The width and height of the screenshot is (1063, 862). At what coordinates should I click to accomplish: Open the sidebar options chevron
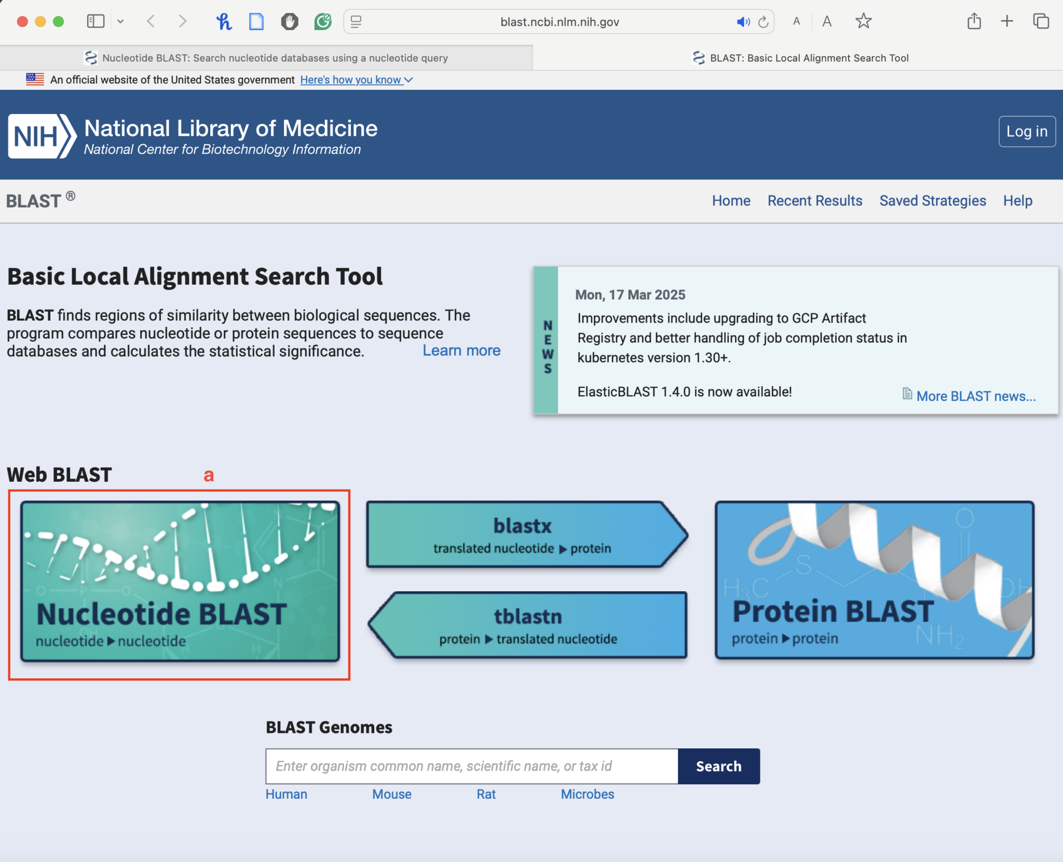tap(121, 21)
